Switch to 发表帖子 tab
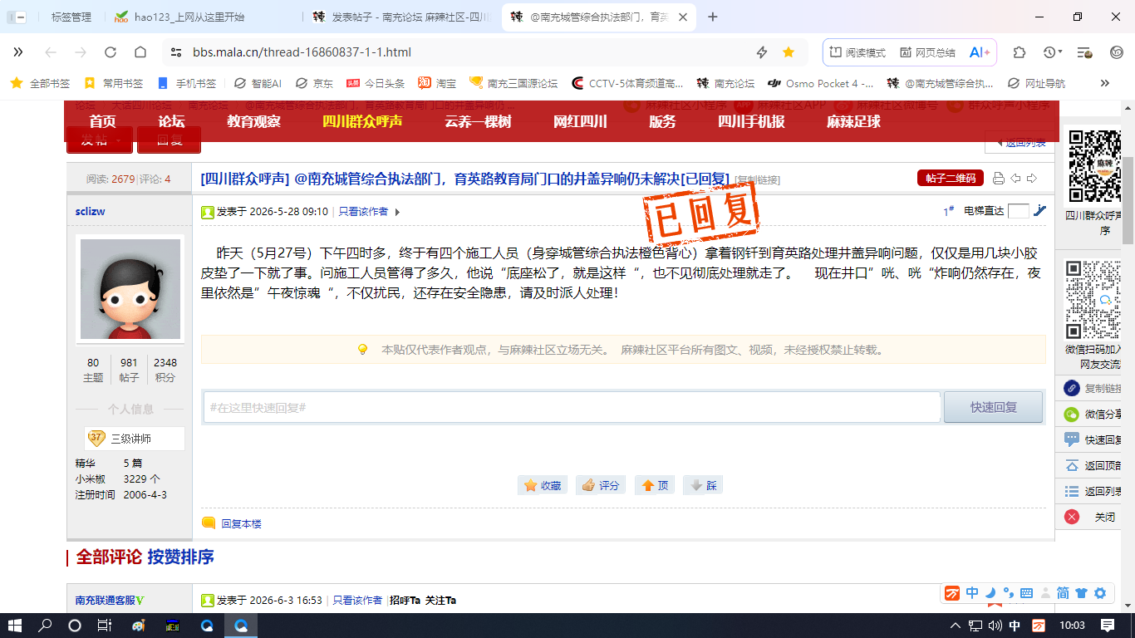Image resolution: width=1135 pixels, height=638 pixels. 402,17
